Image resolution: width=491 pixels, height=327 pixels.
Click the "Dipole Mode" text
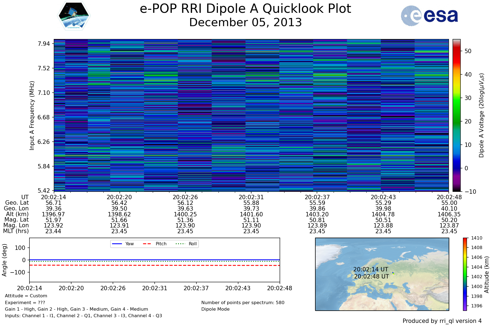(x=215, y=309)
